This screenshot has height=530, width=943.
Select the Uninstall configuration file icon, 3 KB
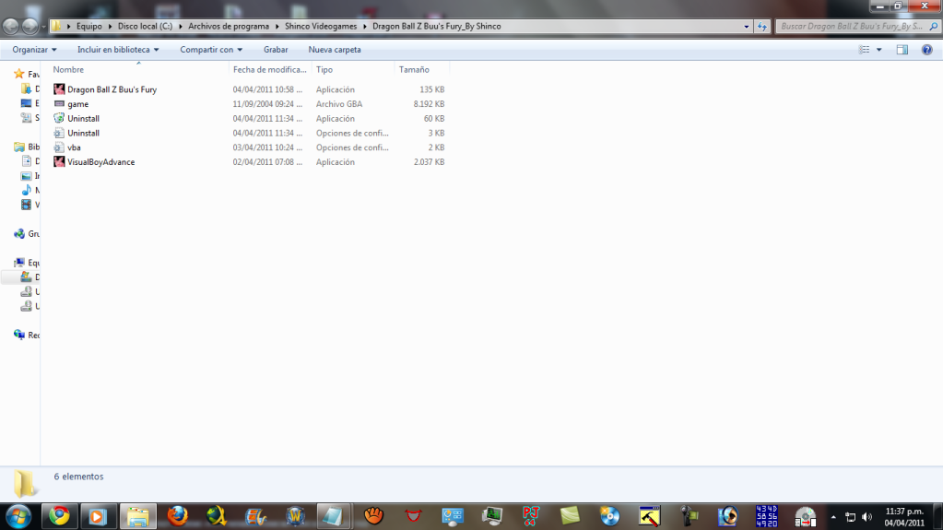point(59,133)
